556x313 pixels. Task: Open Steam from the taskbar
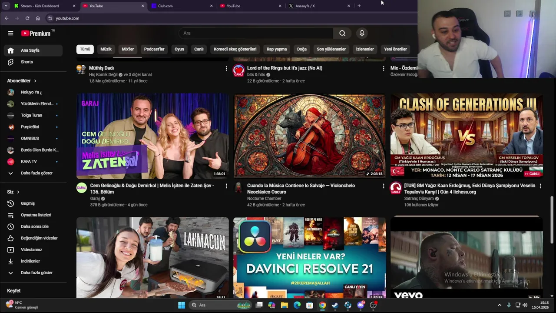[x=335, y=305]
